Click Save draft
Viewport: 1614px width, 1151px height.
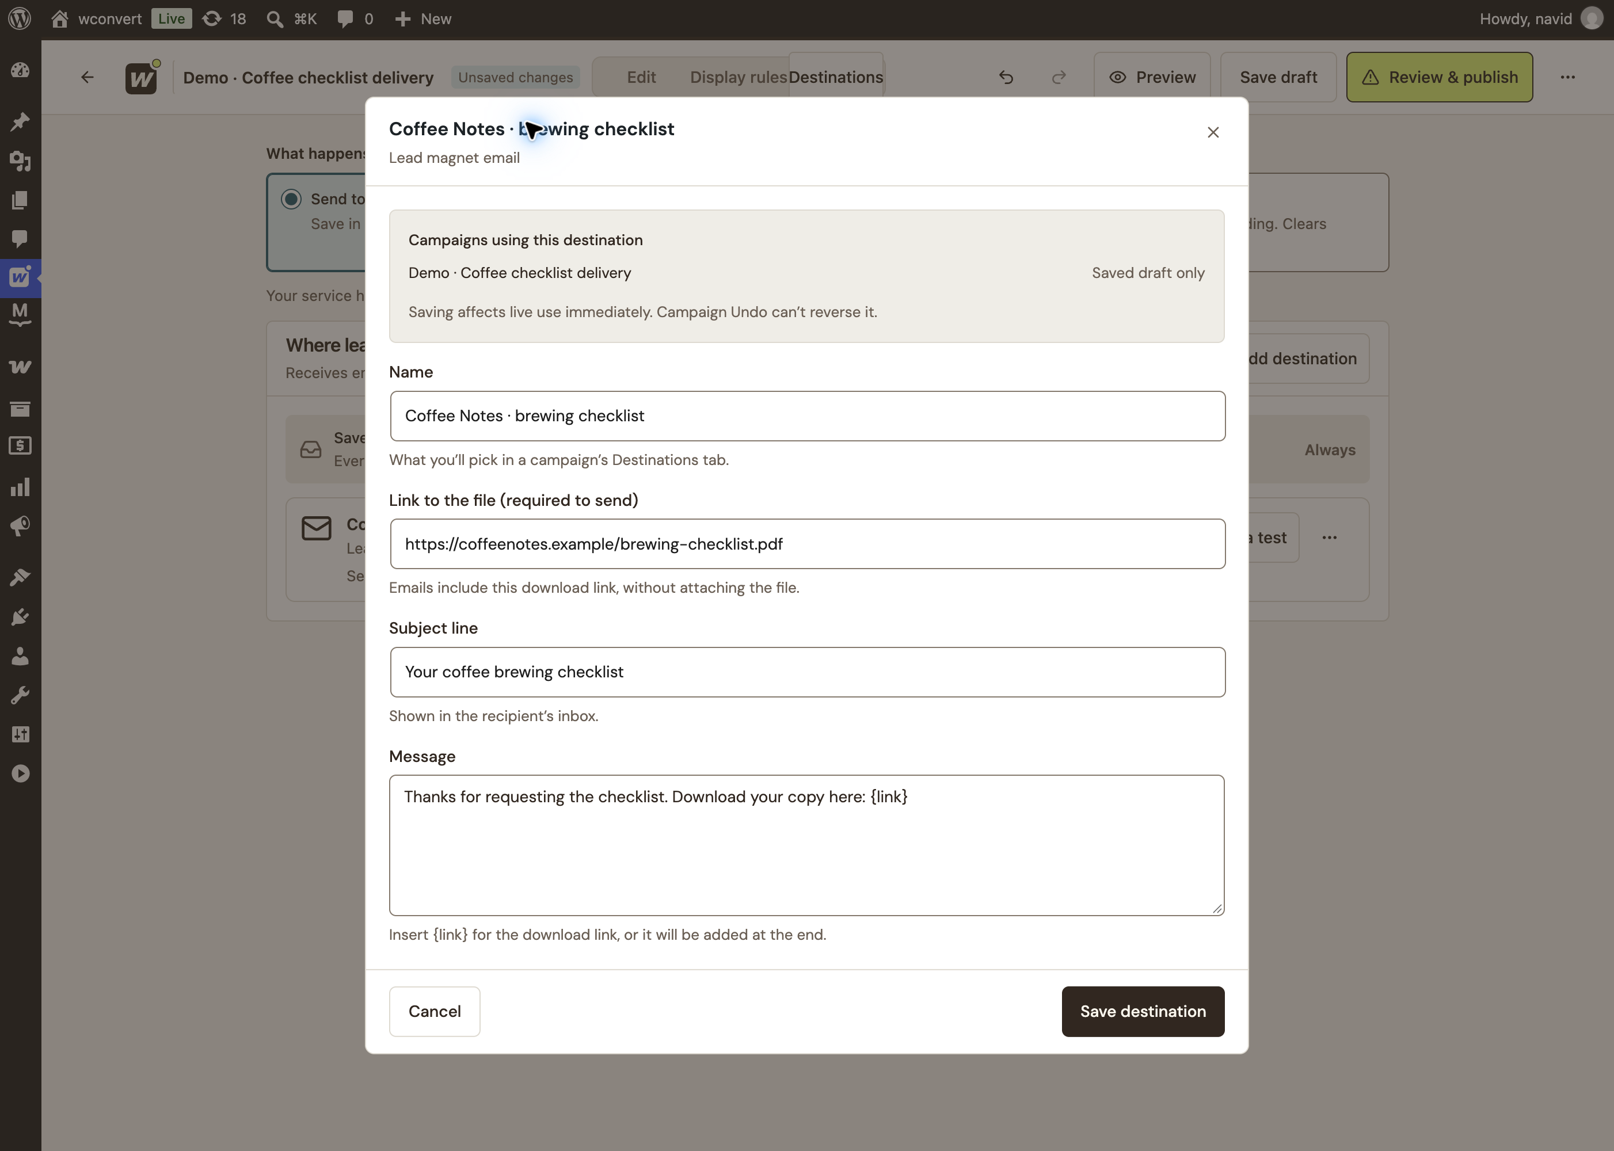1279,77
